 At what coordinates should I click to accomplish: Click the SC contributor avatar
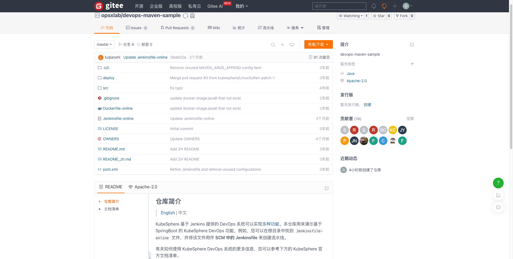tap(383, 130)
